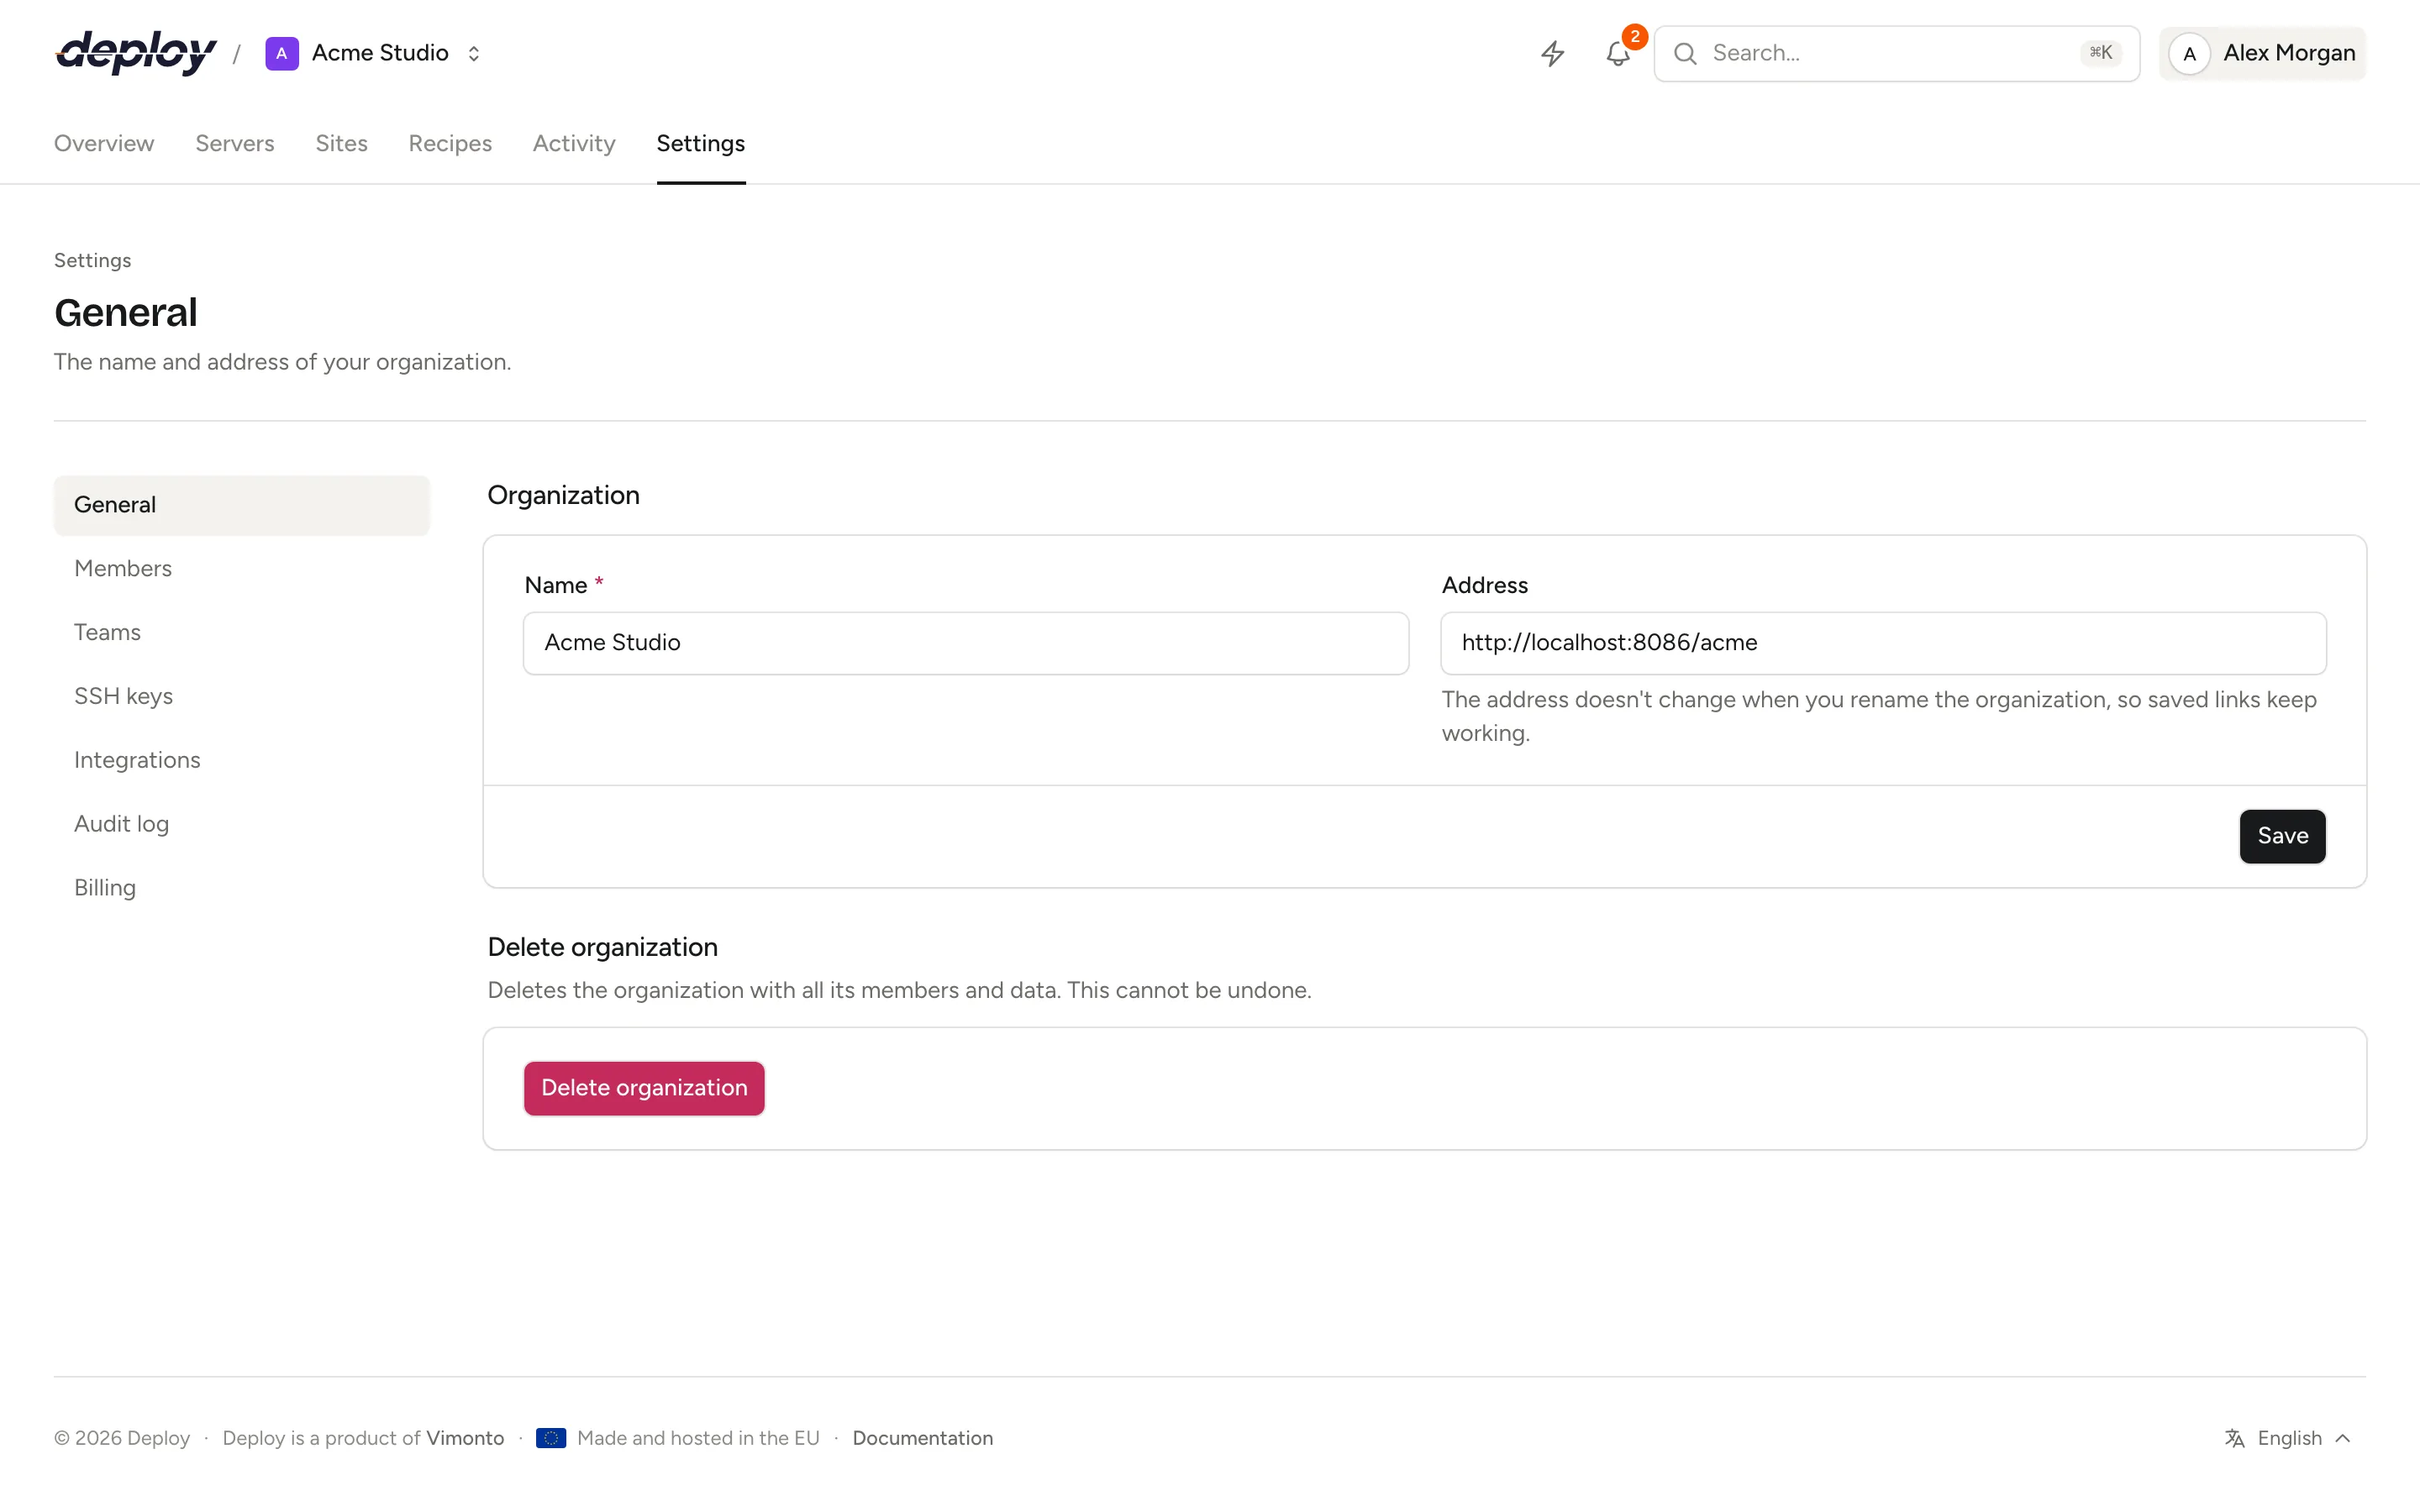
Task: Open the Alex Morgan user menu
Action: coord(2262,53)
